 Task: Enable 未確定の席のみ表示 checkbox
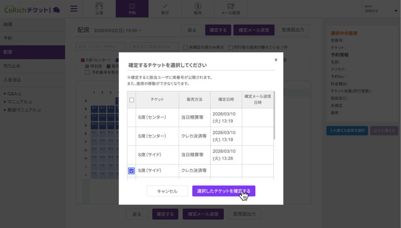click(x=186, y=47)
